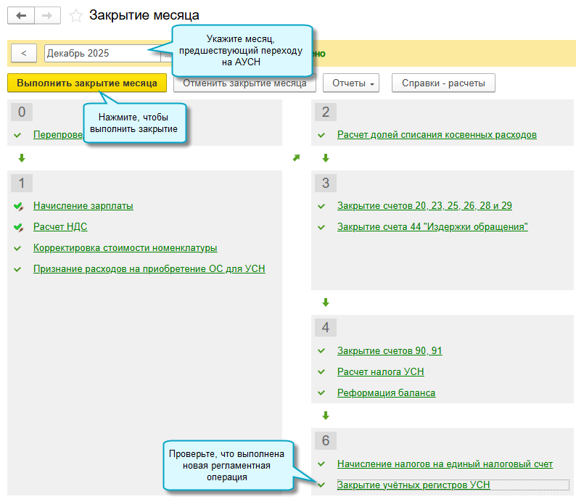This screenshot has width=576, height=502.
Task: Click checkmark beside Расчет налога УСН
Action: (321, 372)
